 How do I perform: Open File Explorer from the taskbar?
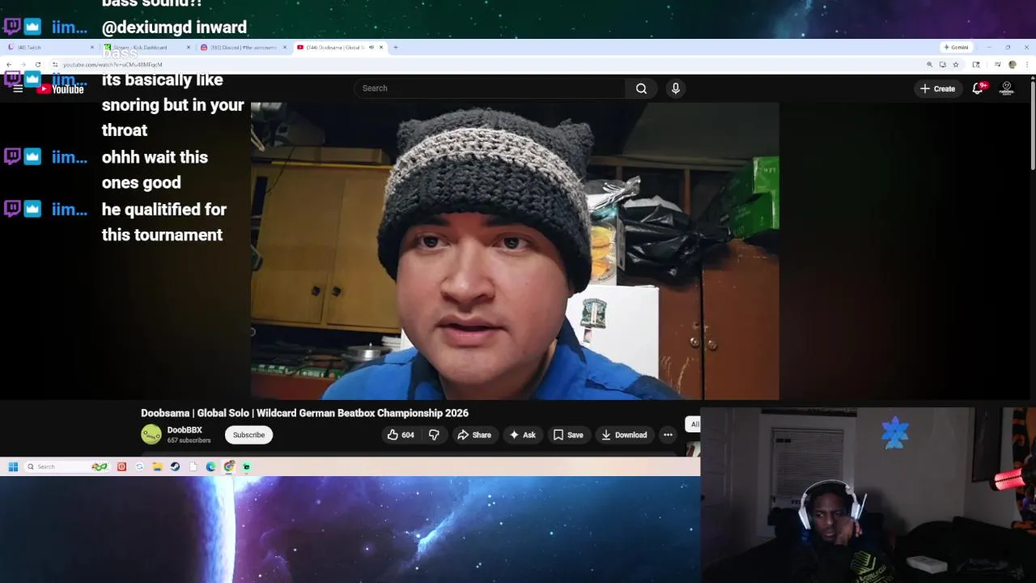click(157, 466)
